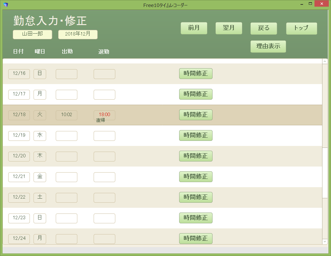Image resolution: width=331 pixels, height=256 pixels.
Task: Click the scrollbar down arrow
Action: pos(325,242)
